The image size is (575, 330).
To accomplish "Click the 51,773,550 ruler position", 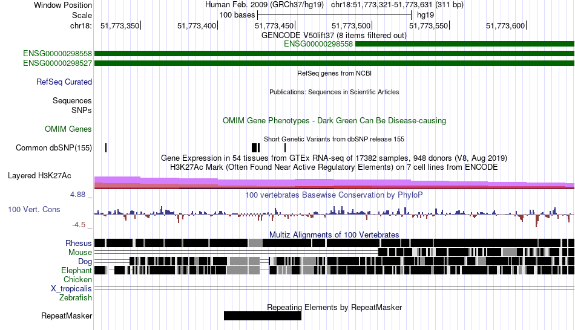I will (429, 25).
